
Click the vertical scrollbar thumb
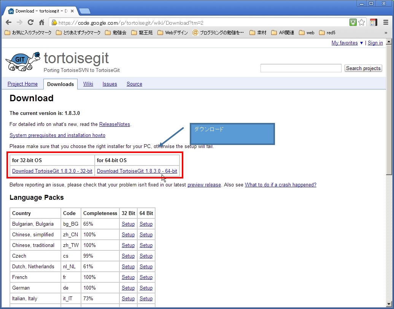[389, 110]
